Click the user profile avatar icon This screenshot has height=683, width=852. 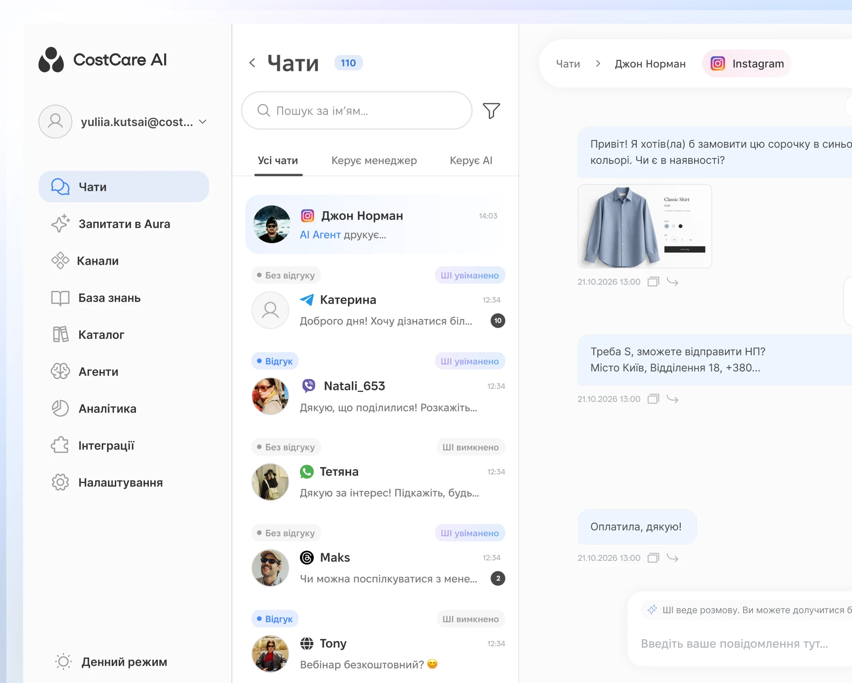tap(55, 122)
